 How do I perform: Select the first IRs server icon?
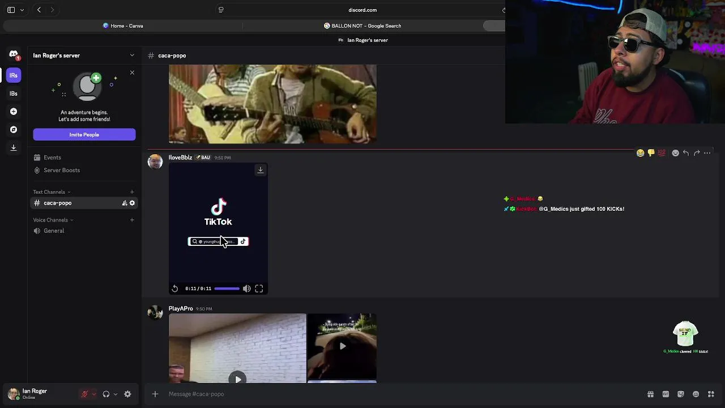pyautogui.click(x=14, y=75)
